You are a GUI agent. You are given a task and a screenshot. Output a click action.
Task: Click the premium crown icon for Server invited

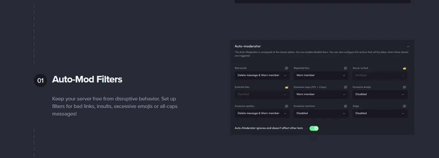[405, 68]
